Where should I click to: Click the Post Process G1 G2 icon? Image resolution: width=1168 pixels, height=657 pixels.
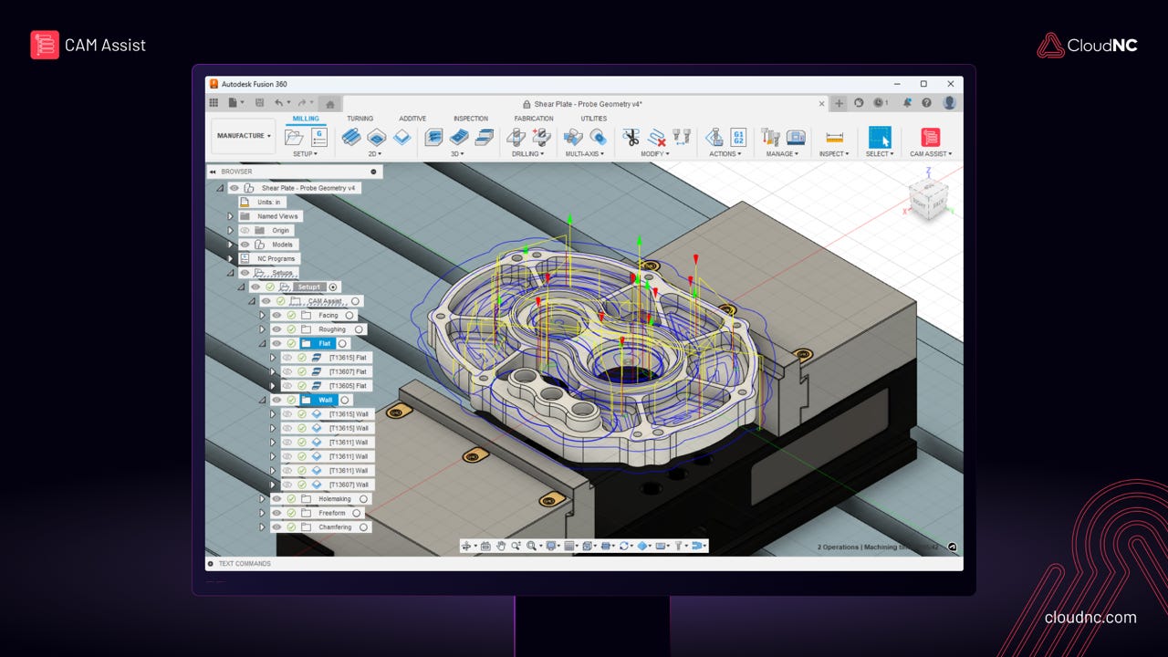click(x=738, y=137)
